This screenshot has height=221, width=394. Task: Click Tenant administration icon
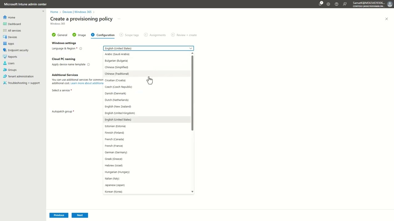coord(5,76)
